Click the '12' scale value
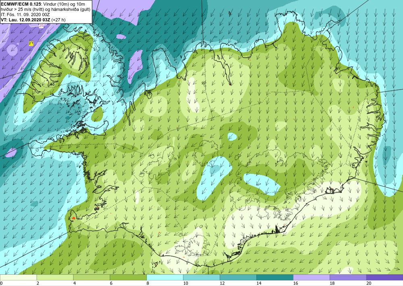Image resolution: width=403 pixels, height=286 pixels. [222, 283]
